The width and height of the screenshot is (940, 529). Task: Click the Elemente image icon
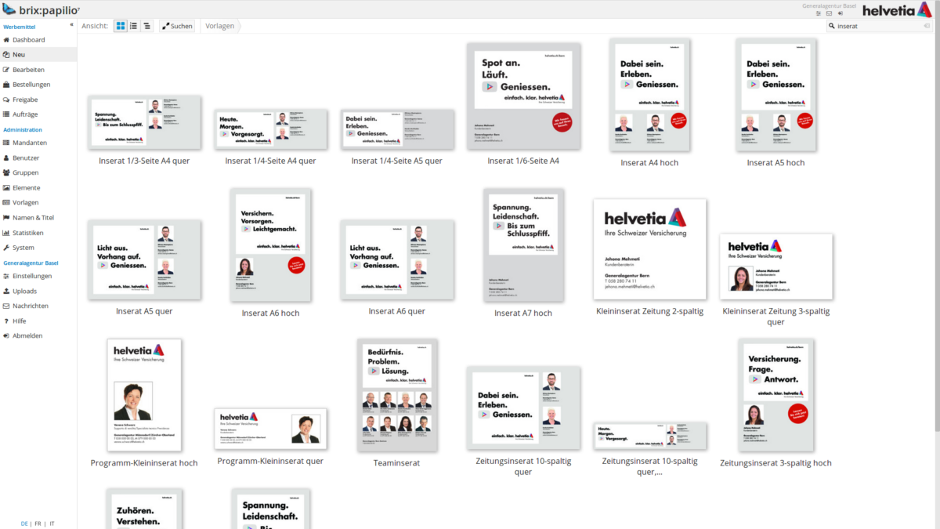coord(6,187)
